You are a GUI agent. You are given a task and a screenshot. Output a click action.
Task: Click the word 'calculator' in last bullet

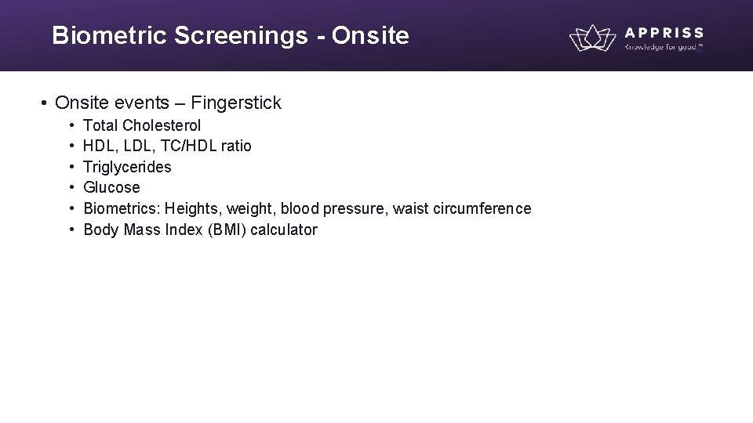[x=284, y=230]
